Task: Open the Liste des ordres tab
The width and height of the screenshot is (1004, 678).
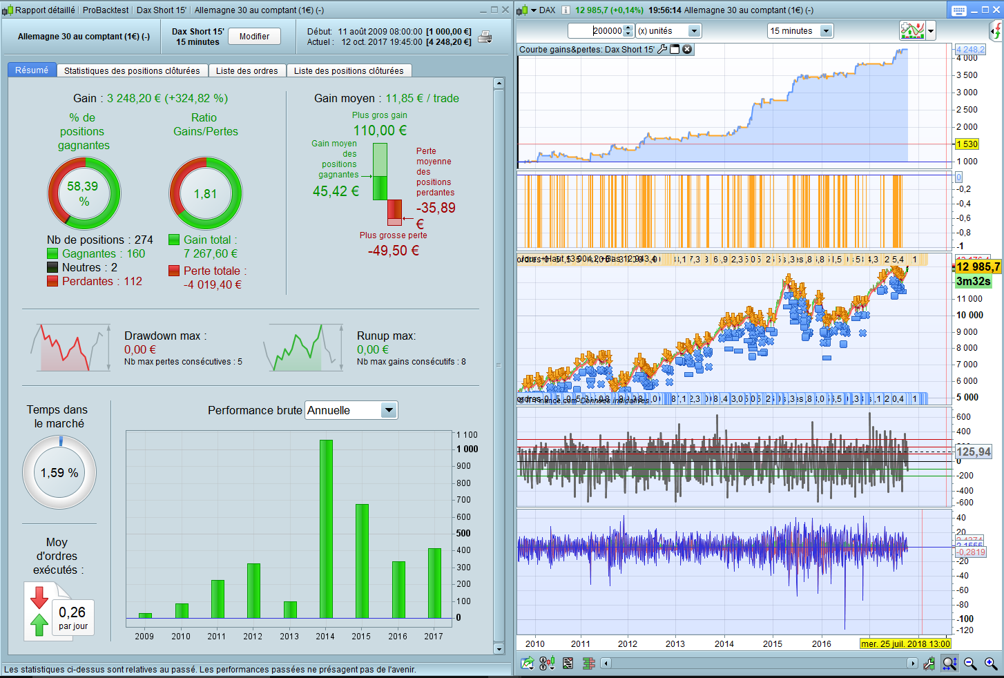Action: pyautogui.click(x=247, y=70)
